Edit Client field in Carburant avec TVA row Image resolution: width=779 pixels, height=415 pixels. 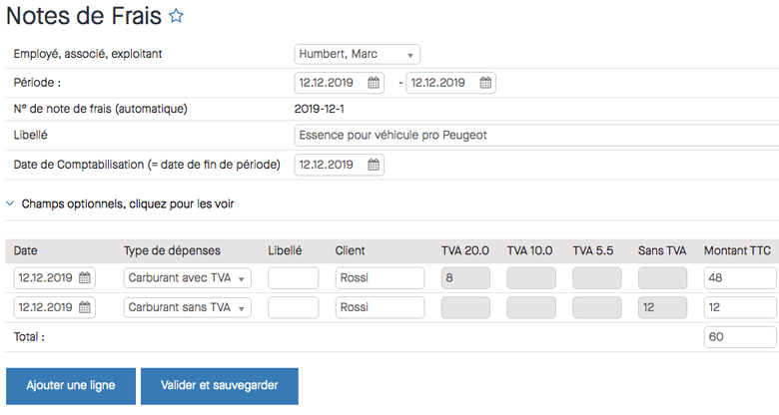click(x=381, y=278)
